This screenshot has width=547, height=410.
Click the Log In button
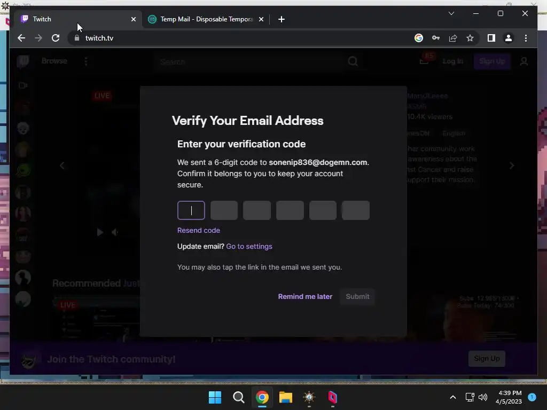point(453,61)
